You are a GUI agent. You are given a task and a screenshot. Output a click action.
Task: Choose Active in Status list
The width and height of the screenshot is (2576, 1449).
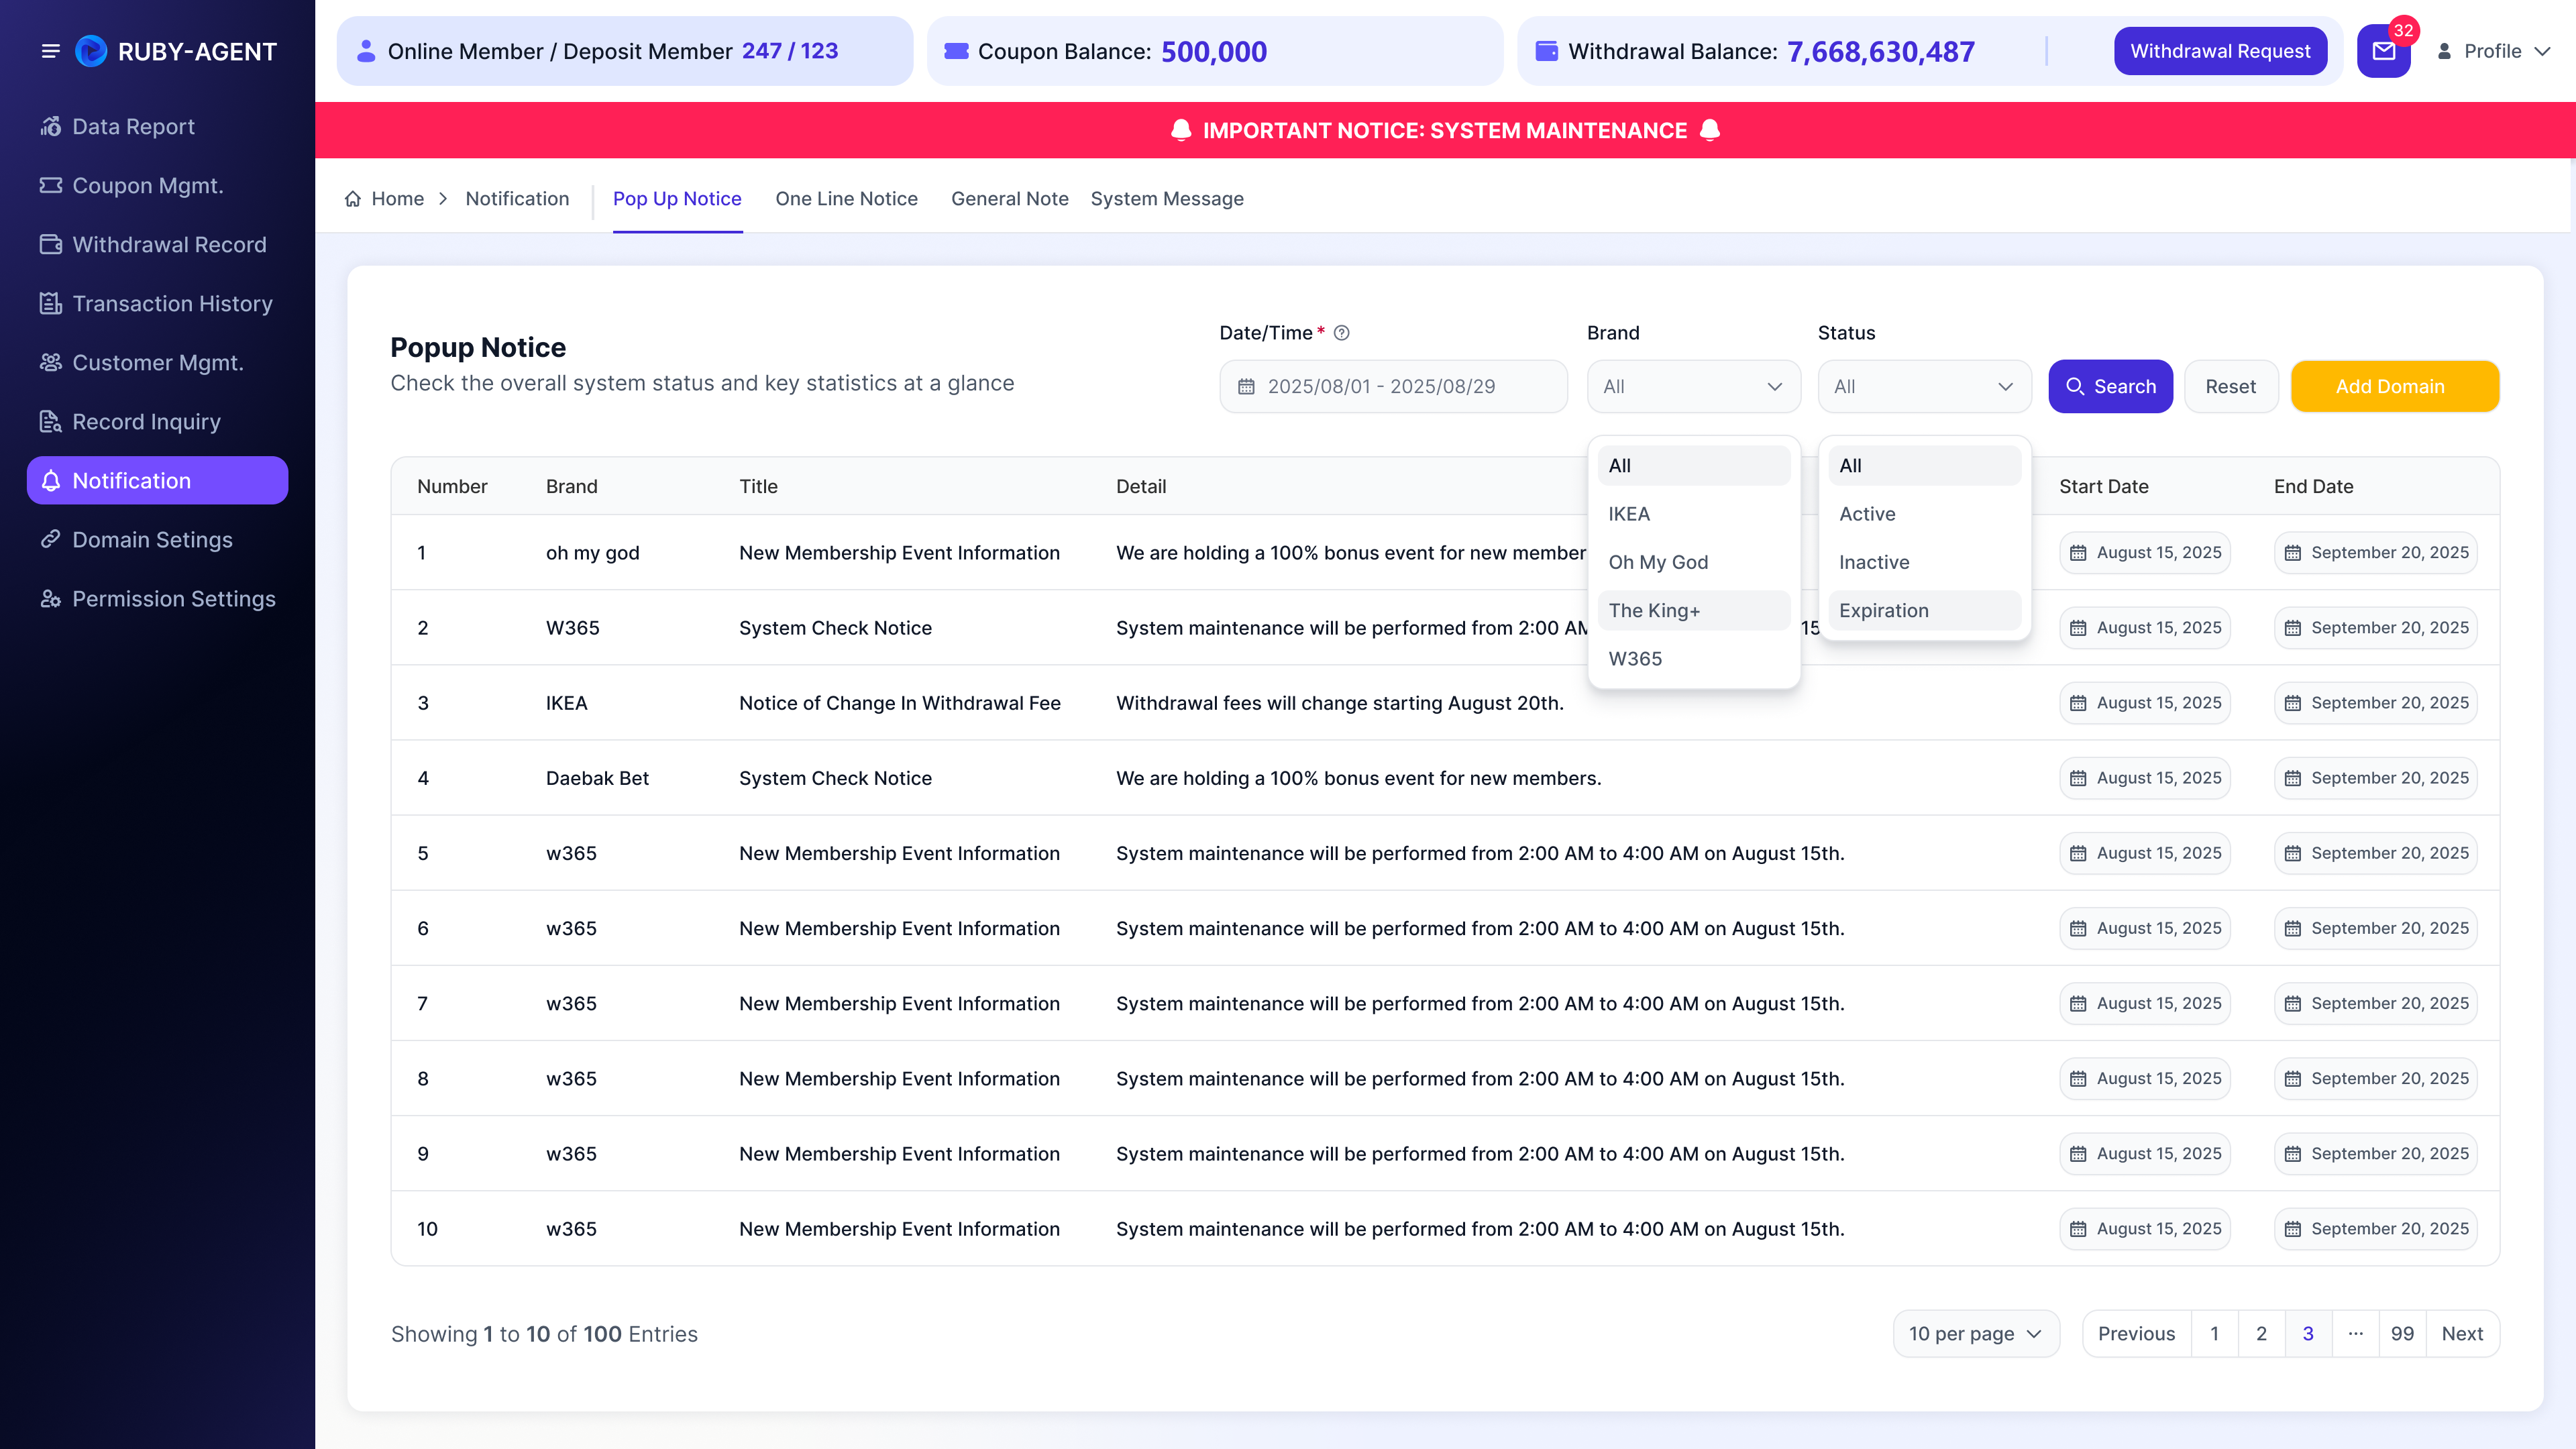click(1924, 514)
